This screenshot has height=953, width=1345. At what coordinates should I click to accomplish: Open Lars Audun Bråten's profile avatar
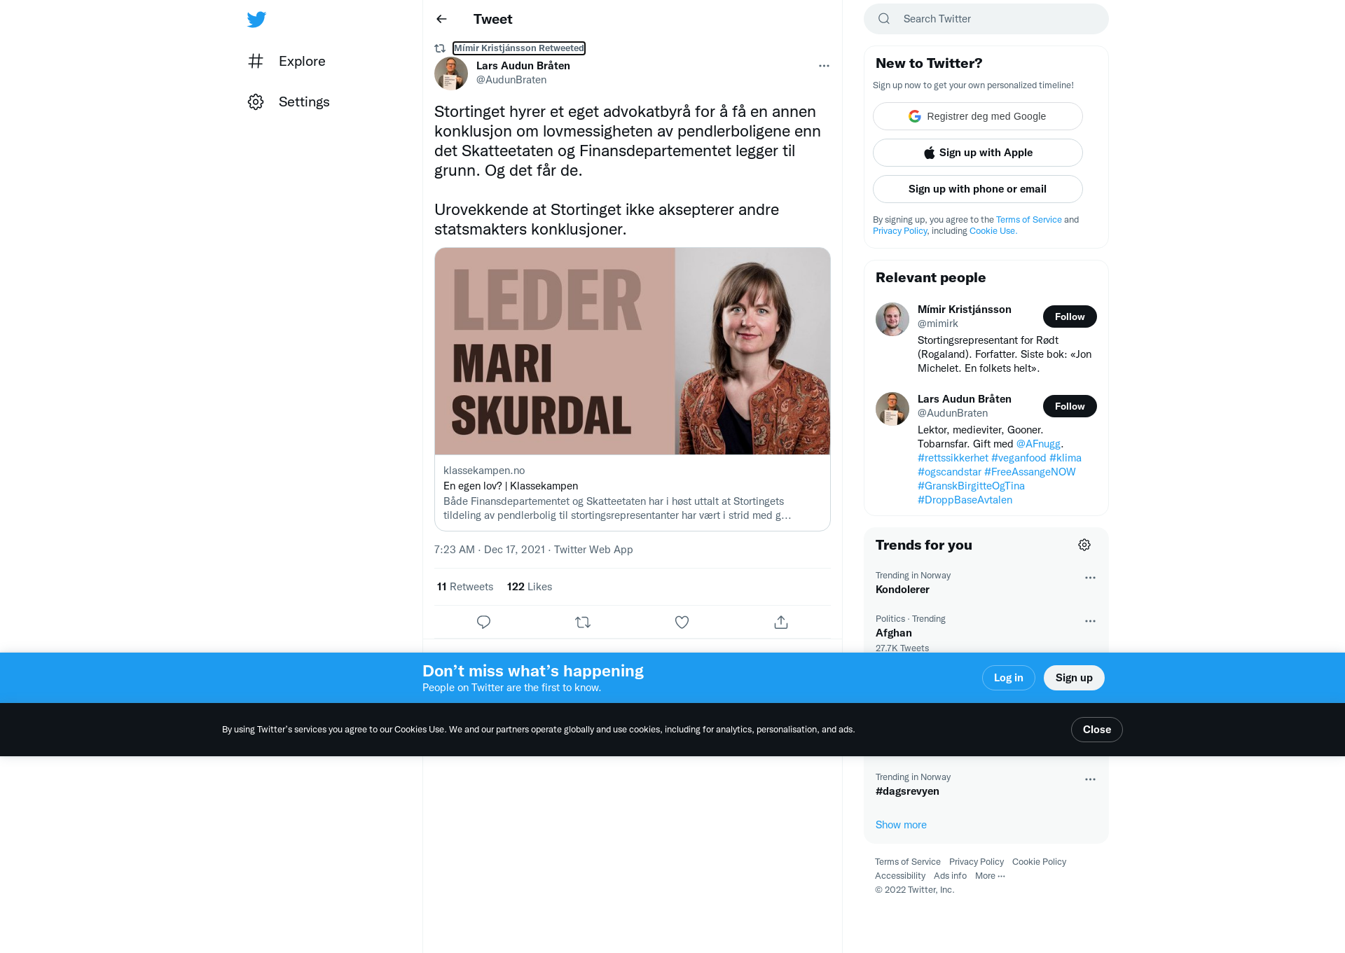[451, 73]
